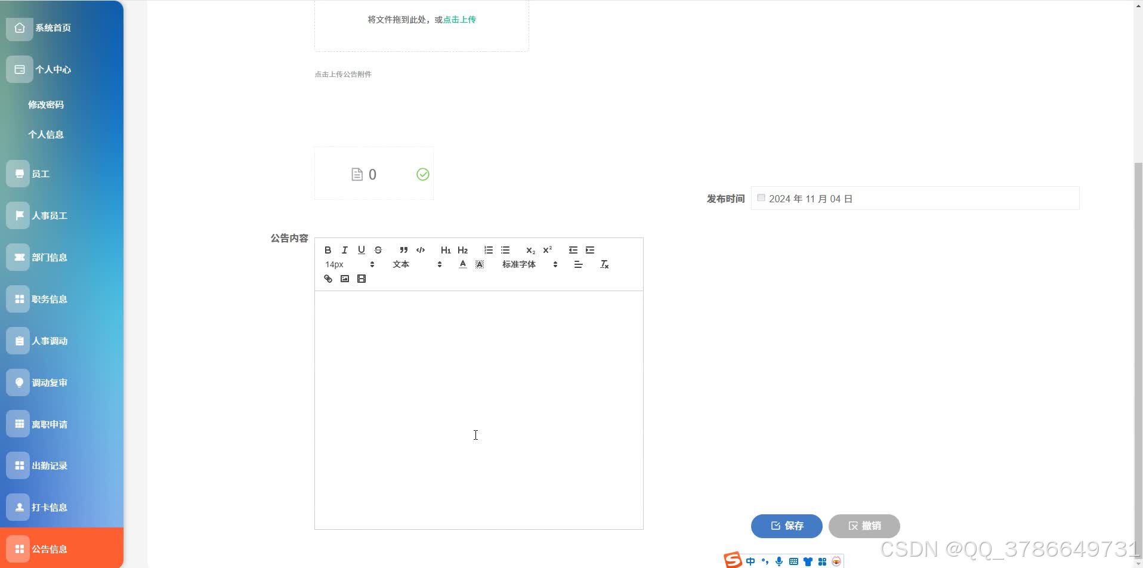Open the Sogou on-screen keyboard

coord(793,560)
